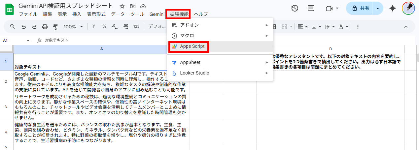Click the Gemini sparkle icon

[x=393, y=9]
